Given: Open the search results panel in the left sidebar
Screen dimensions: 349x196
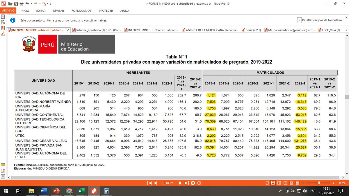Looking at the screenshot, I should [x=3, y=22].
